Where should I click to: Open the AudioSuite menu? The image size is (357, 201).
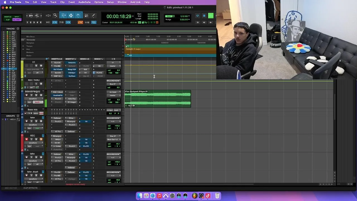click(84, 2)
